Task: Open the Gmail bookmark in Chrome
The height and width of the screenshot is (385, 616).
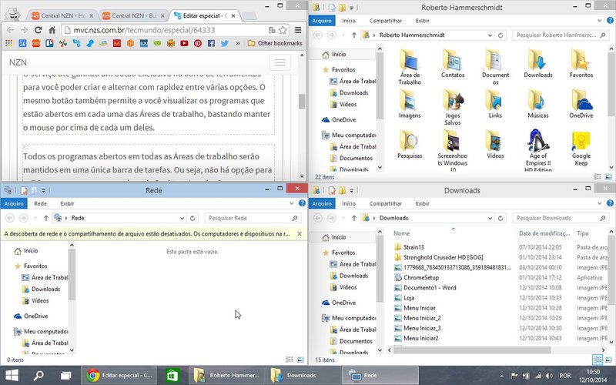Action: pos(117,43)
